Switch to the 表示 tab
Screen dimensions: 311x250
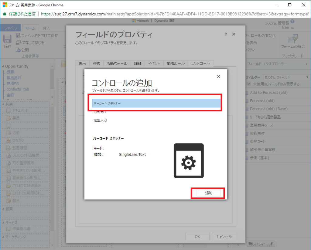(82, 64)
